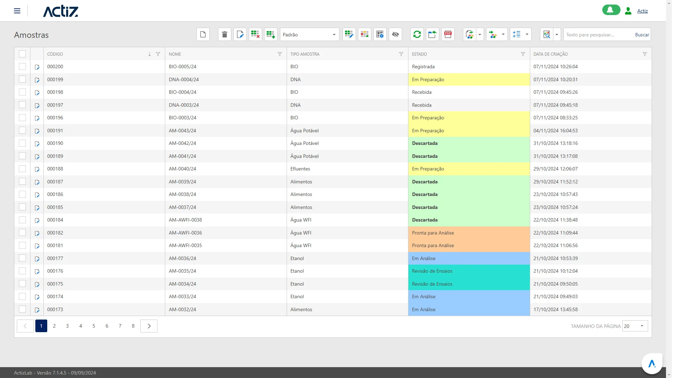Open the hamburger menu

pos(17,11)
